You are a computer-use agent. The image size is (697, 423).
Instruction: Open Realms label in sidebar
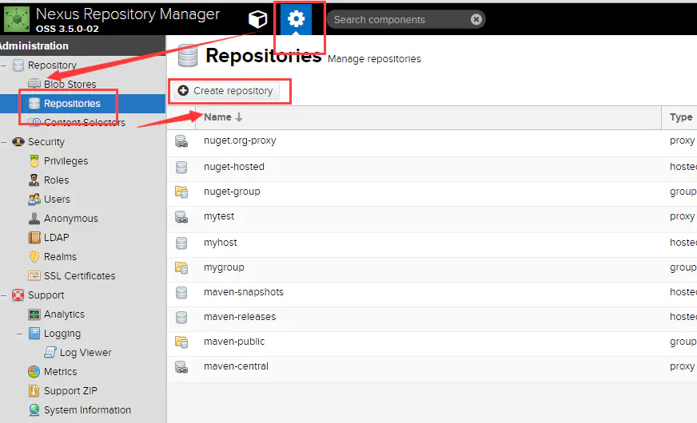(60, 256)
